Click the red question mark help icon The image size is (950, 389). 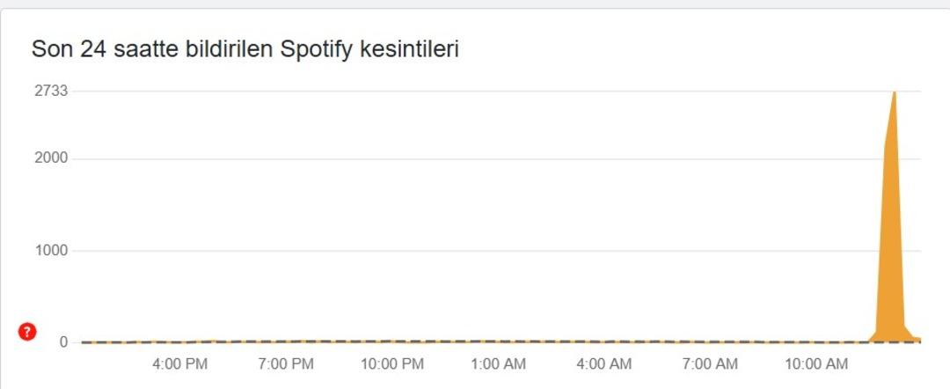tap(27, 332)
